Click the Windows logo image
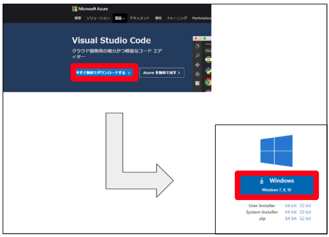This screenshot has height=237, width=329. click(276, 151)
